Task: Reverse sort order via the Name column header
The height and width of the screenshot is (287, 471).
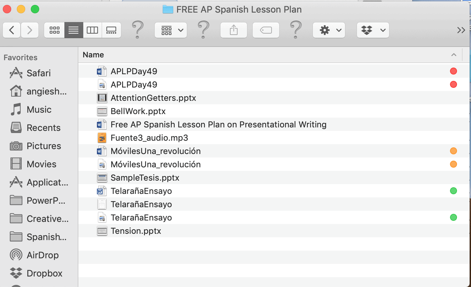Action: pyautogui.click(x=93, y=55)
